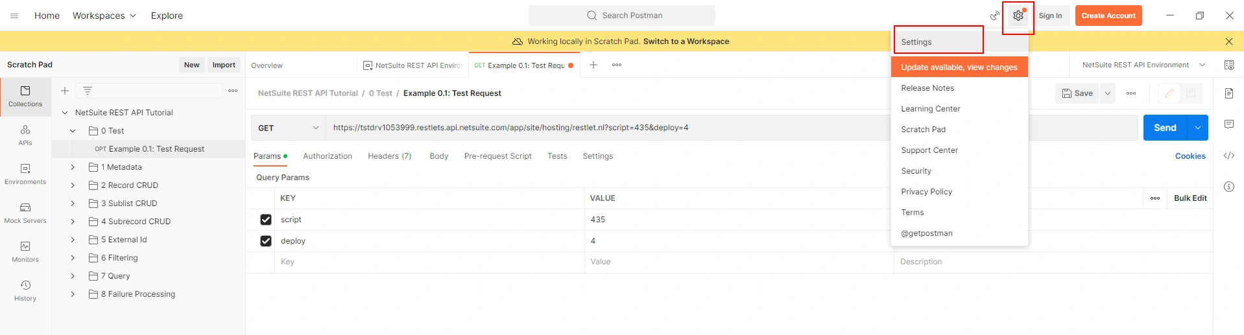The height and width of the screenshot is (335, 1244).
Task: Click the New button
Action: (191, 65)
